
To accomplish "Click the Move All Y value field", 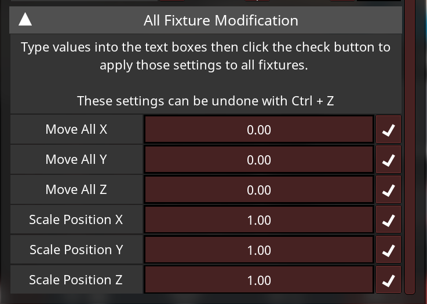I will [258, 160].
